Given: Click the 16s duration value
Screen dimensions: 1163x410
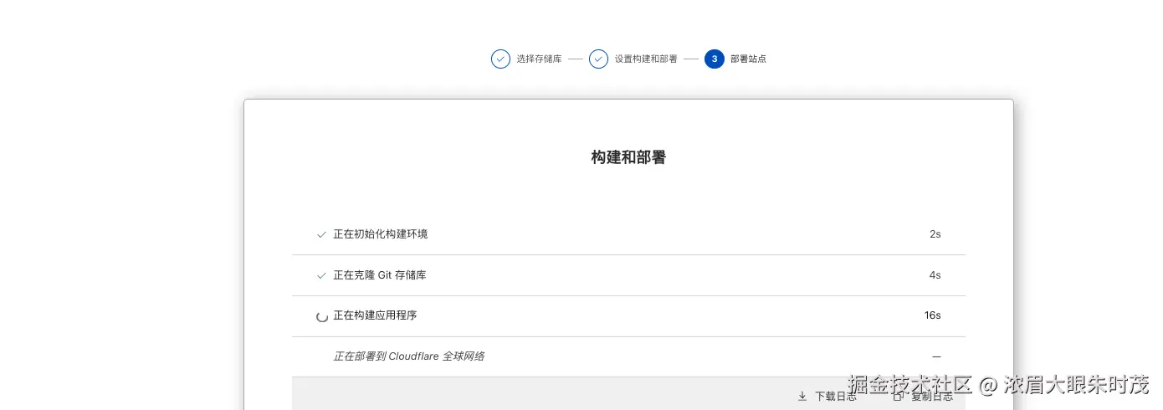Looking at the screenshot, I should 933,315.
